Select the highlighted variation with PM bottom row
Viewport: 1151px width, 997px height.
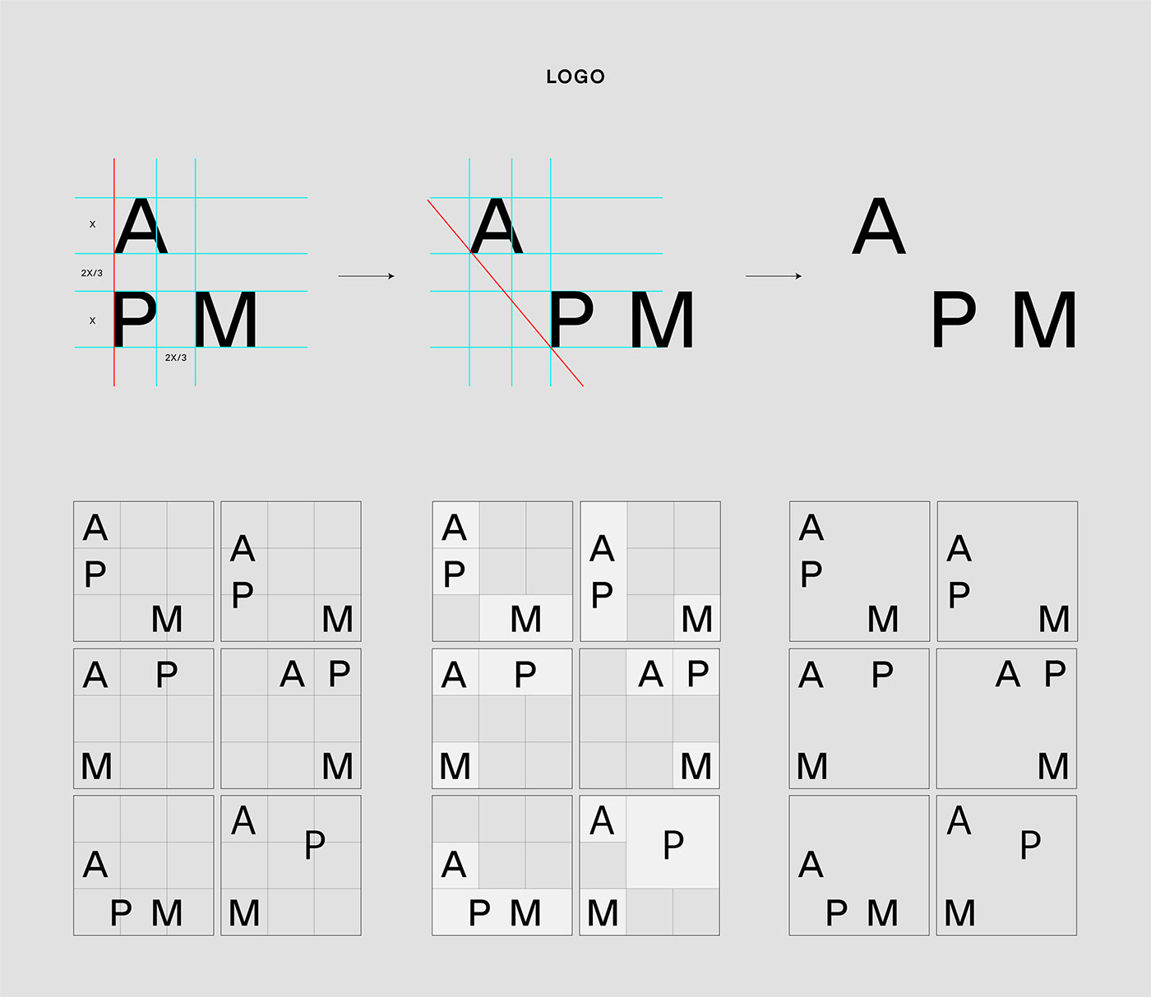point(502,865)
